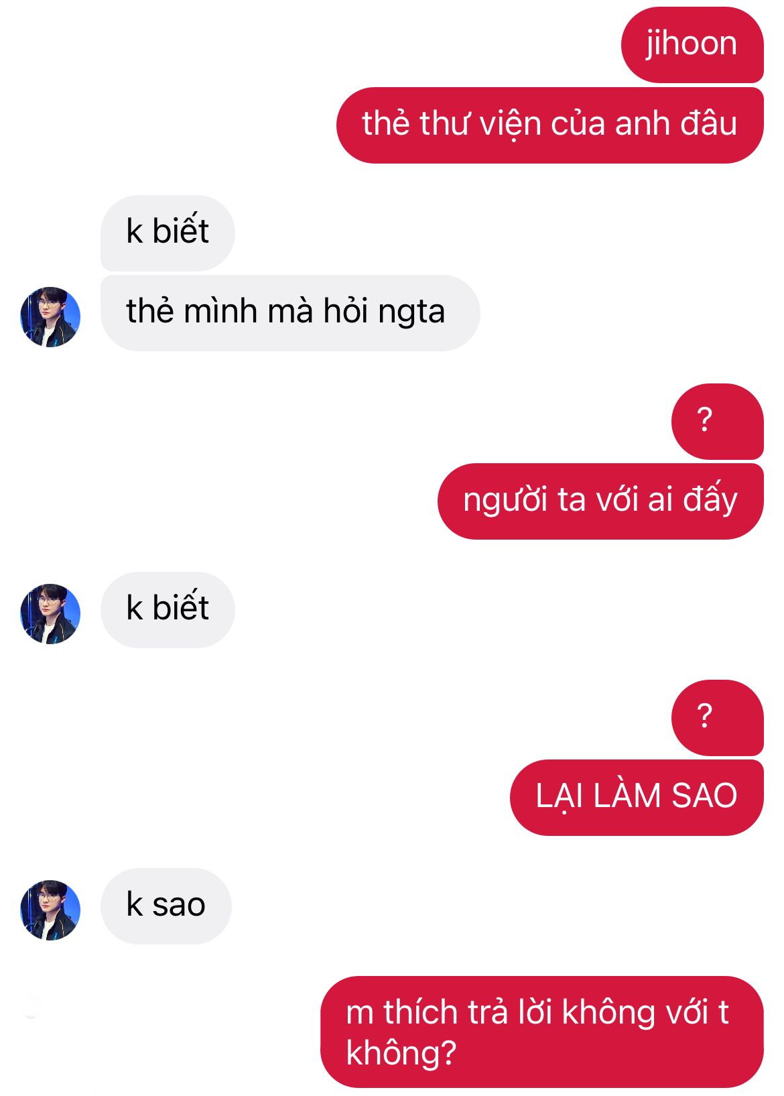Screen dimensions: 784x1096
Task: Select the "?" bubble above "người ta với ai đấy"
Action: [718, 421]
